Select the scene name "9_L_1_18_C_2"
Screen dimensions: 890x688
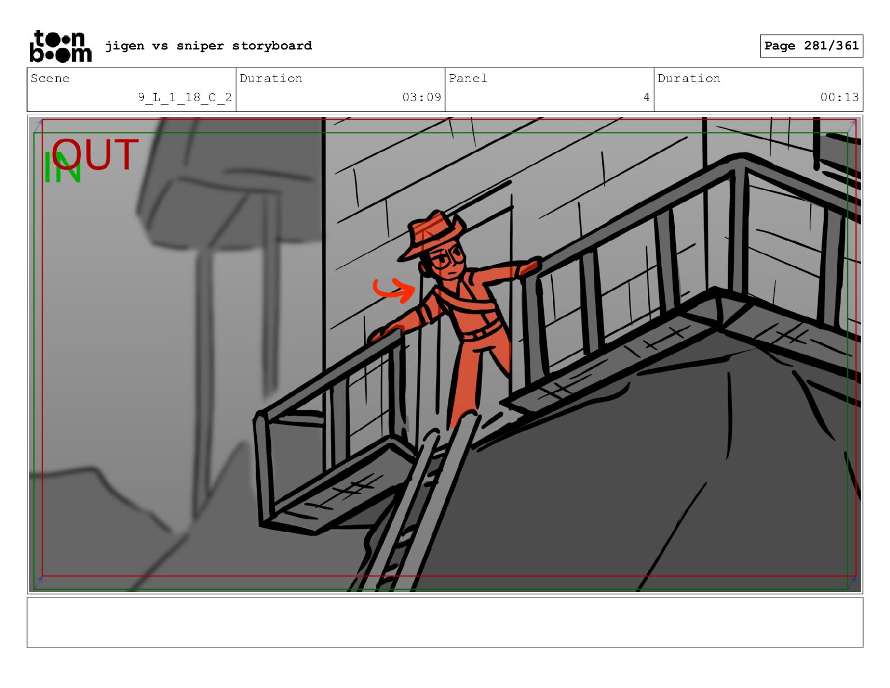[x=185, y=97]
